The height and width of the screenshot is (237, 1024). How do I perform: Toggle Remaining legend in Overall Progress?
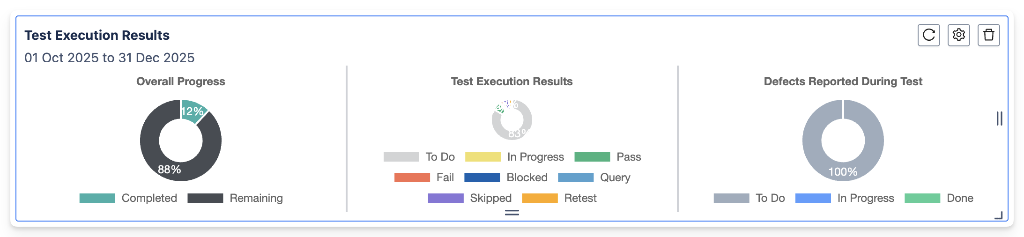point(235,198)
